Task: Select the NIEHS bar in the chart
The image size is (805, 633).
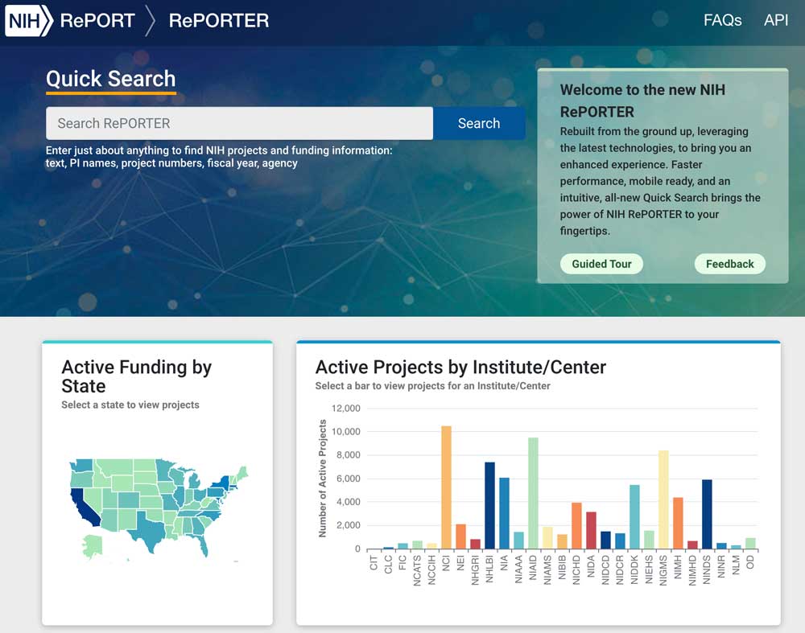Action: (x=649, y=540)
